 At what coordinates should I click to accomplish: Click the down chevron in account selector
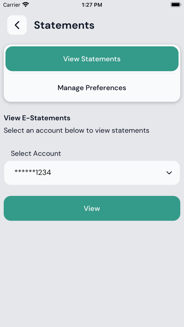(169, 173)
